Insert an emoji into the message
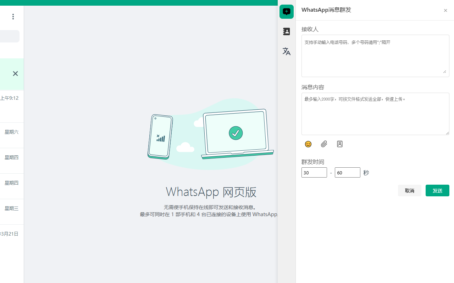454x283 pixels. pyautogui.click(x=308, y=144)
